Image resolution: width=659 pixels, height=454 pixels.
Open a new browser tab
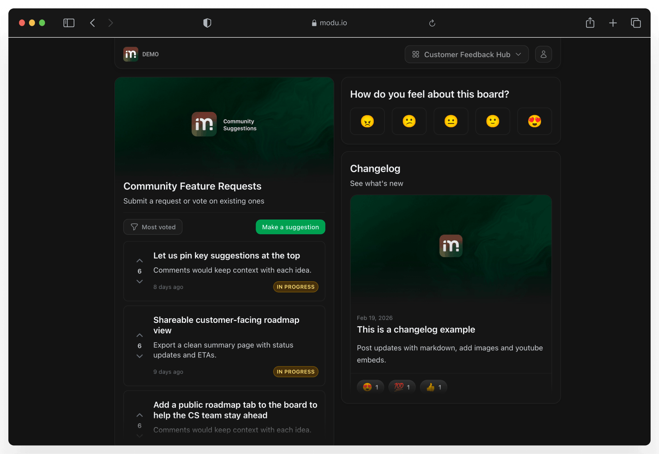pos(613,23)
